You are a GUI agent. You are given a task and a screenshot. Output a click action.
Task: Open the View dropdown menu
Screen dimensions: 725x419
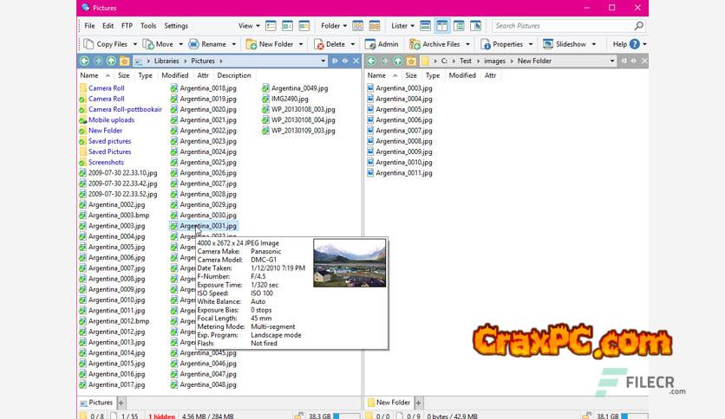point(249,26)
